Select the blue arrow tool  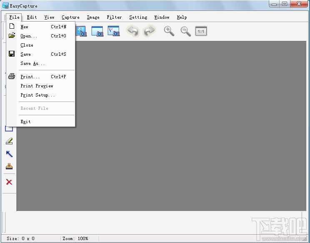pyautogui.click(x=9, y=154)
